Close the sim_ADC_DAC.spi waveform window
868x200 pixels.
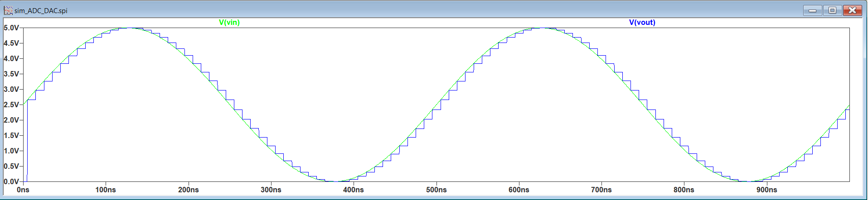[x=853, y=10]
